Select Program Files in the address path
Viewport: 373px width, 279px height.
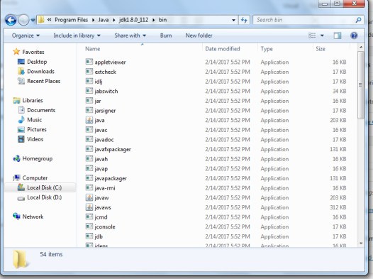[x=71, y=20]
